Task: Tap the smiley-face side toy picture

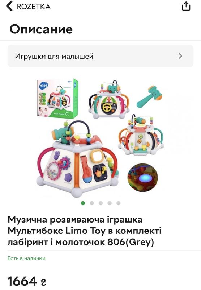Action: (141, 135)
